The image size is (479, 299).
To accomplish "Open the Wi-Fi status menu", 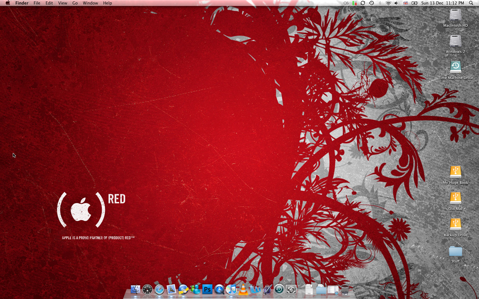I will point(388,3).
